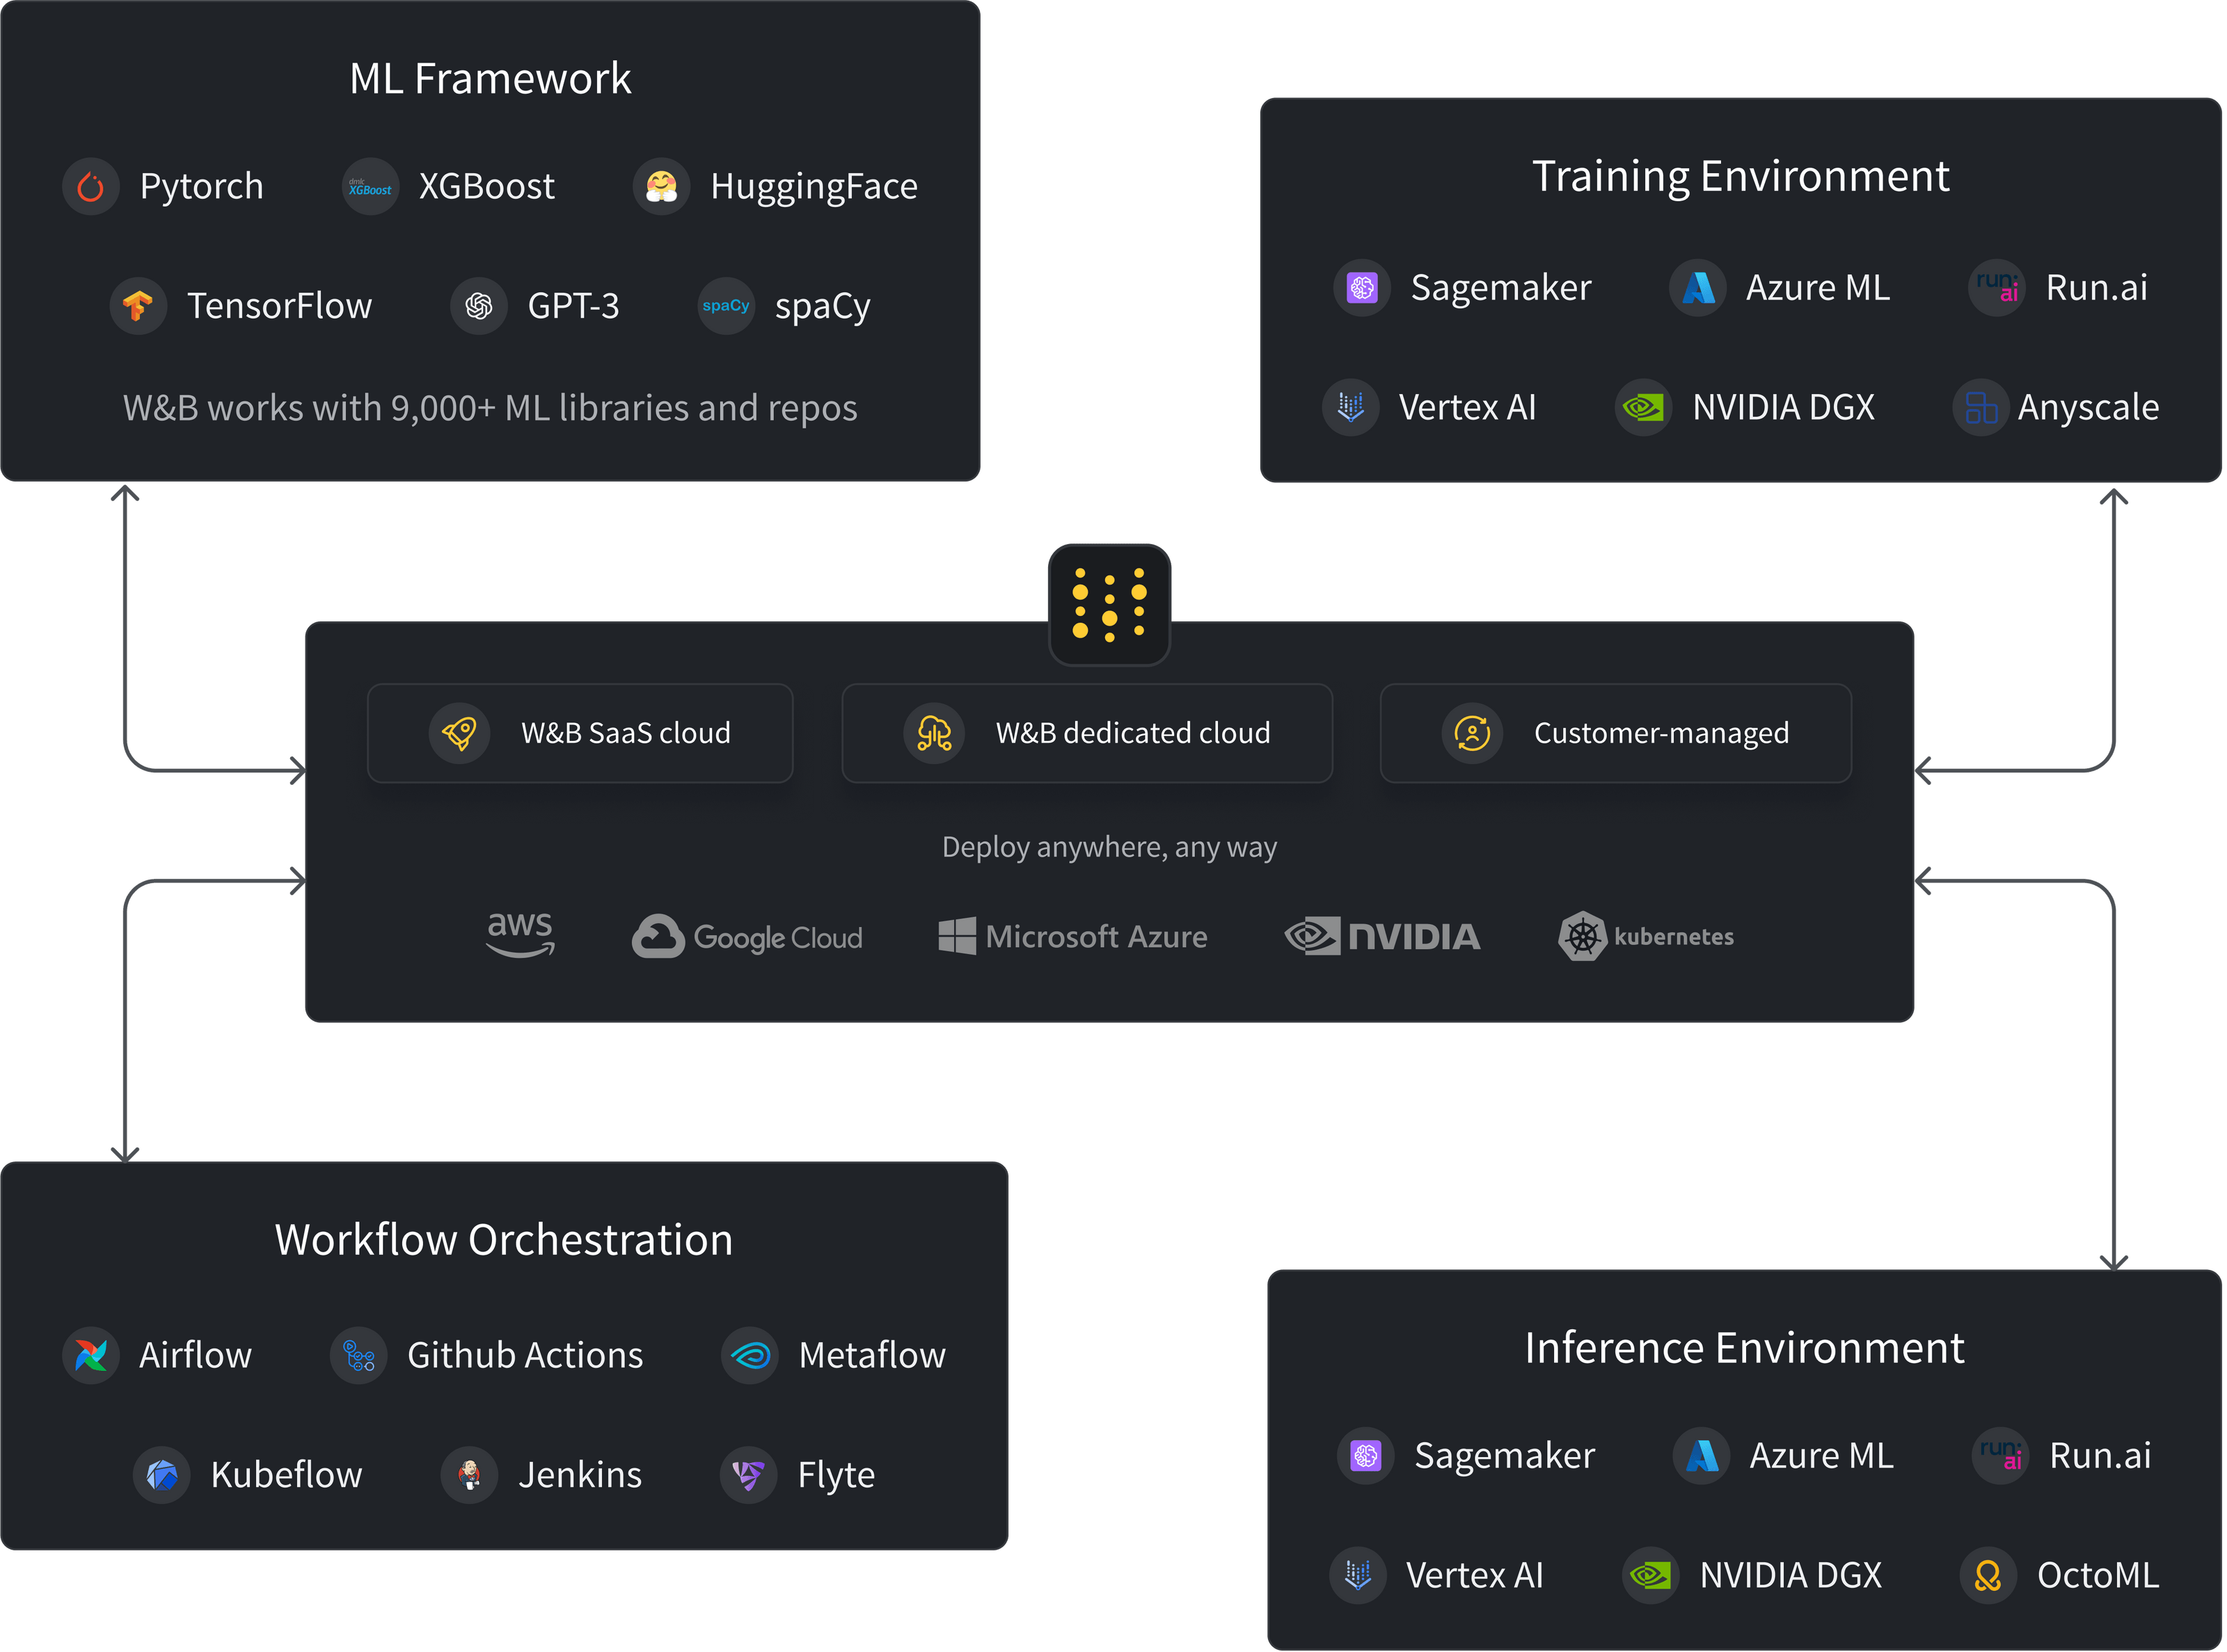Select the TensorFlow icon
2227x1652 pixels.
point(138,306)
